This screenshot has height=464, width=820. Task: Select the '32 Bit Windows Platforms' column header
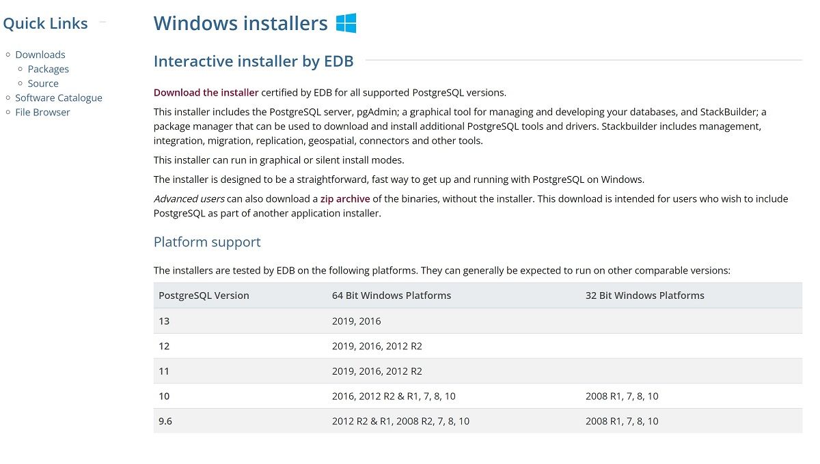pyautogui.click(x=644, y=295)
